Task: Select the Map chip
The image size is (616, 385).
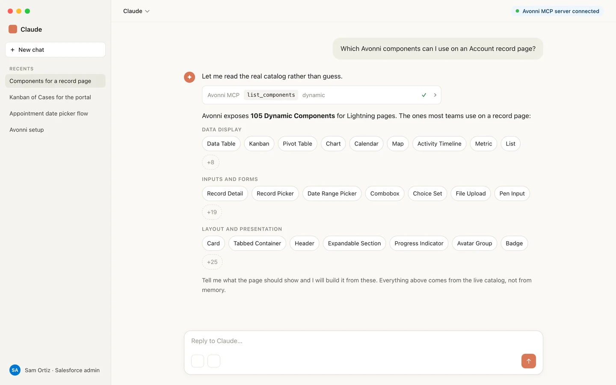Action: pyautogui.click(x=398, y=144)
